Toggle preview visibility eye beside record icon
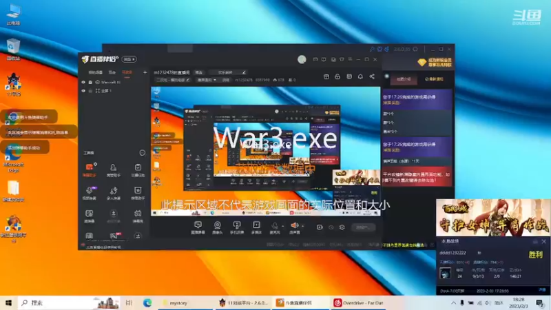Image resolution: width=551 pixels, height=310 pixels. coord(331,227)
